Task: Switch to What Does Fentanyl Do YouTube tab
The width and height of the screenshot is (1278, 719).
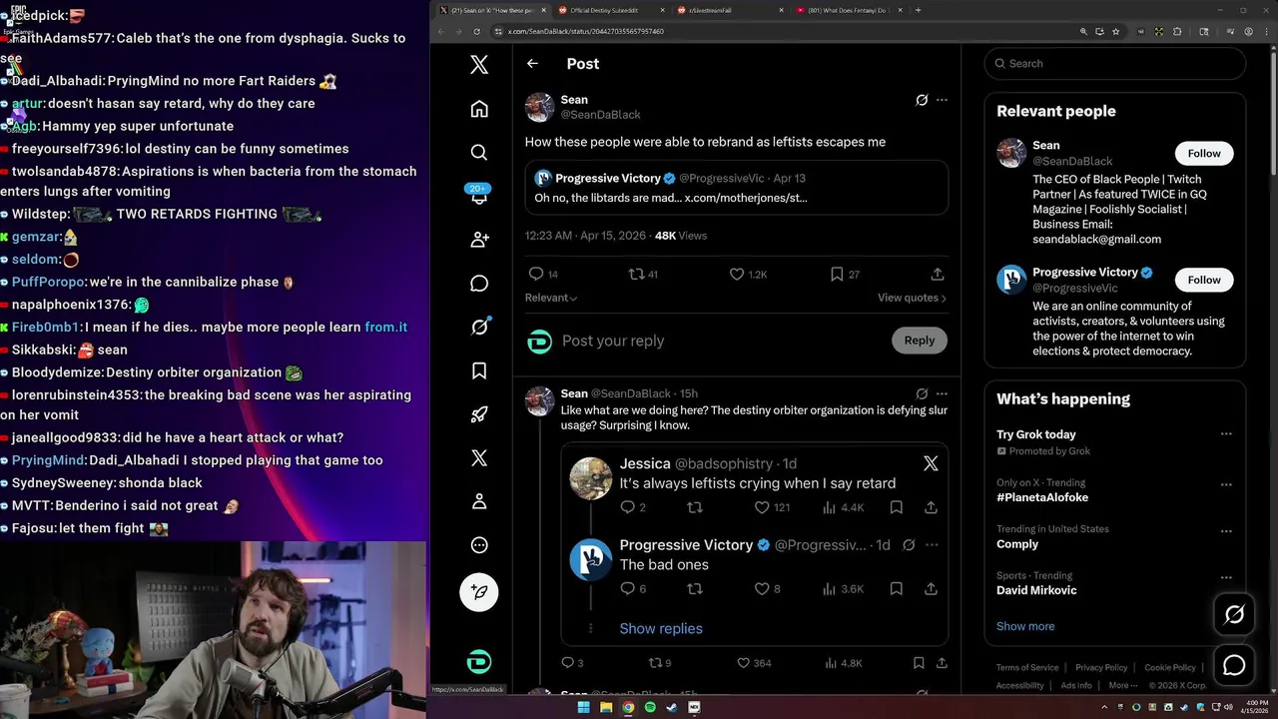Action: click(x=849, y=10)
